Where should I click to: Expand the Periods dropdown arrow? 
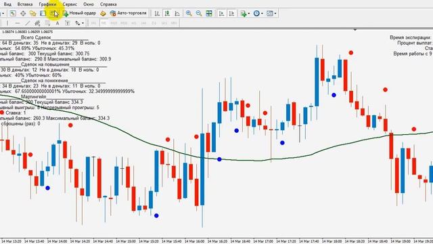tap(262, 14)
